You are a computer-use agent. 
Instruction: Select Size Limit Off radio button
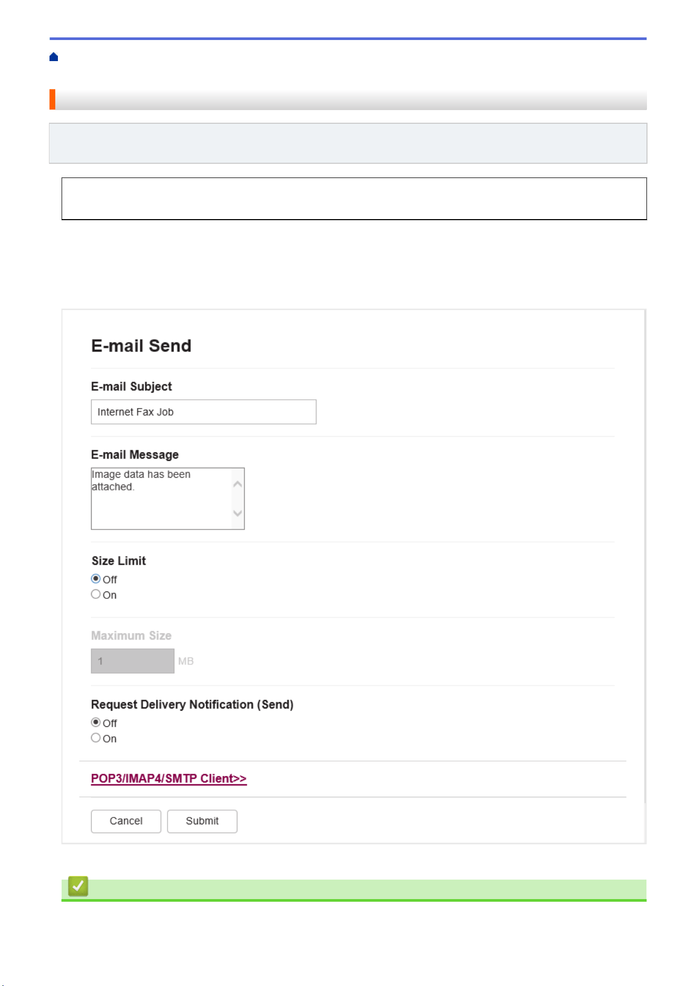96,579
